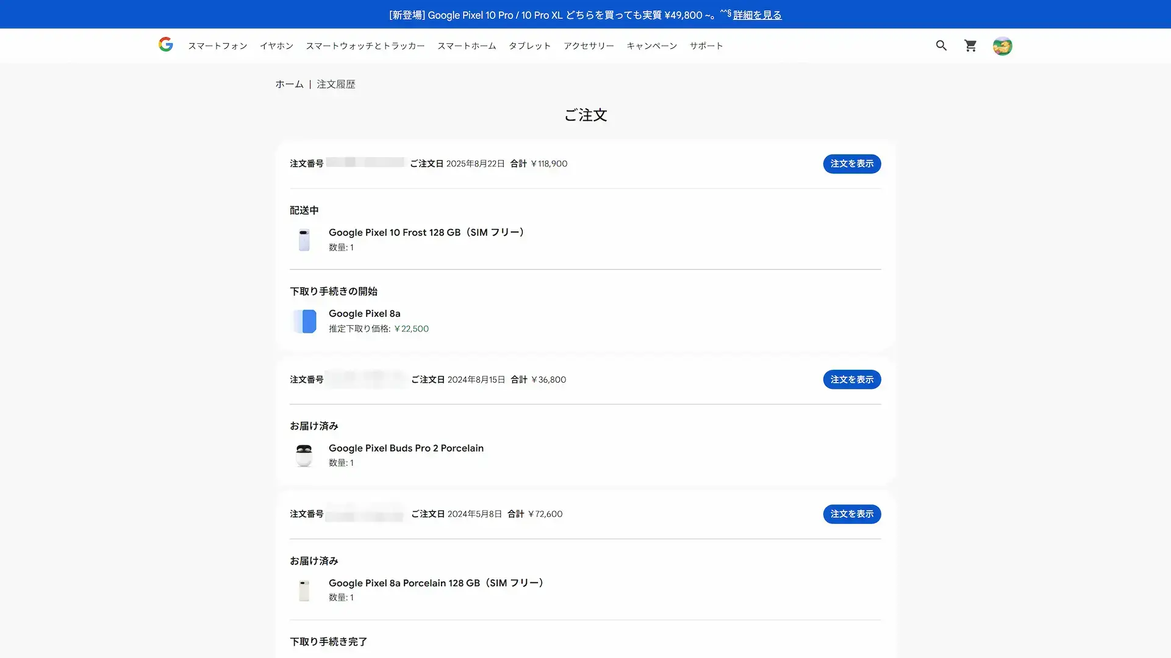Select the Google Pixel 10 Frost thumbnail
The width and height of the screenshot is (1171, 658).
pos(304,239)
